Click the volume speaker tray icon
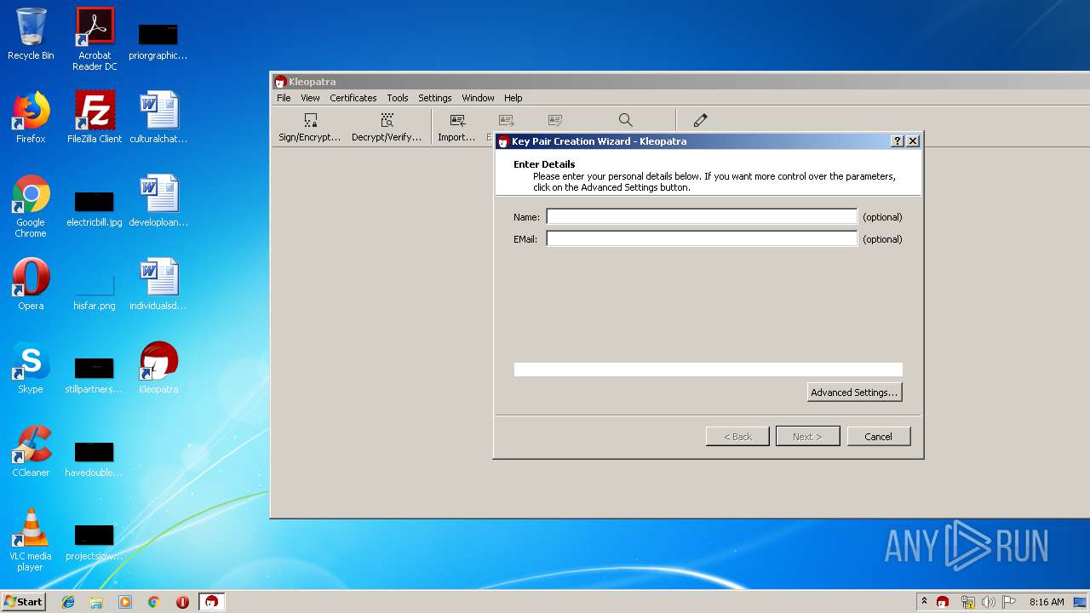 pyautogui.click(x=988, y=602)
